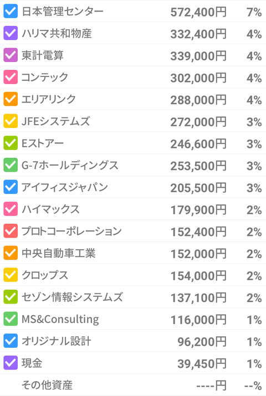The height and width of the screenshot is (396, 266).
Task: Toggle the プロトコーポレーション checkbox
Action: pos(11,231)
